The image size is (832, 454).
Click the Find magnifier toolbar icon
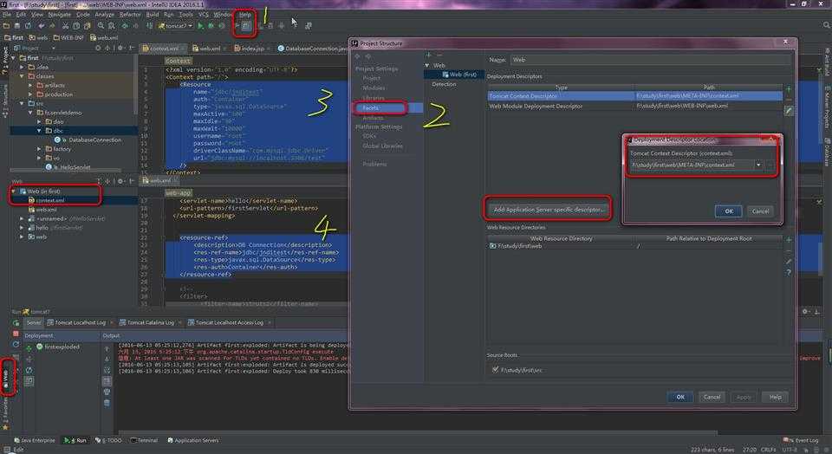click(101, 25)
